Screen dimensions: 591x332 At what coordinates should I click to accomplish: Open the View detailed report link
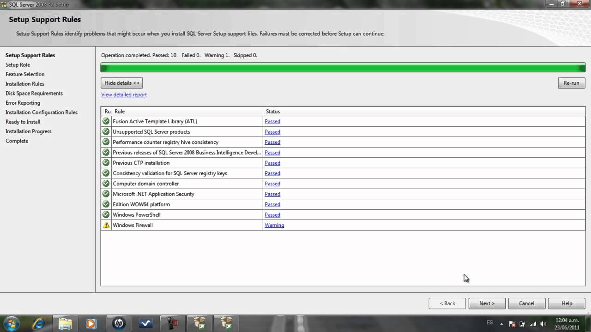[x=124, y=95]
